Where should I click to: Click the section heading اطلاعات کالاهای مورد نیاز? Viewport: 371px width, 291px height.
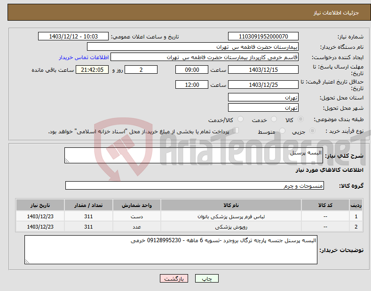tap(329, 170)
